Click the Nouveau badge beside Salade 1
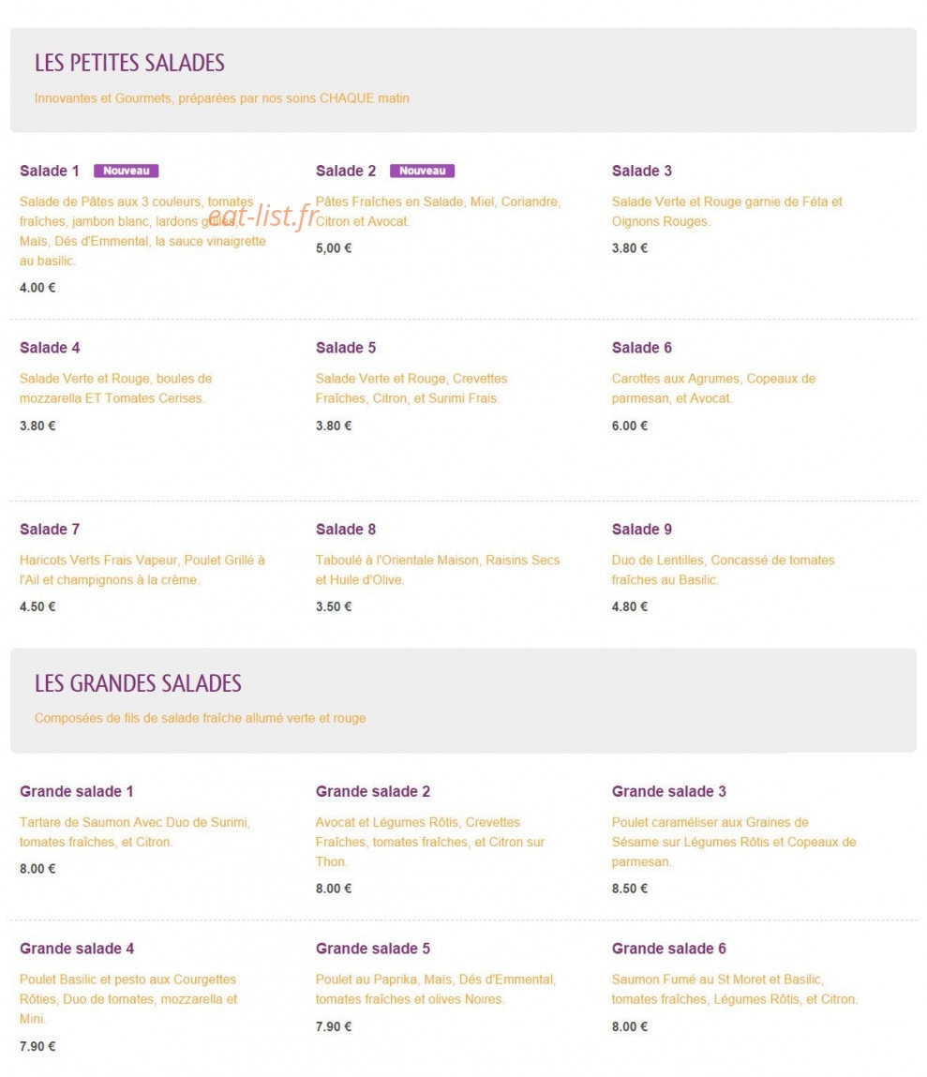This screenshot has width=927, height=1077. coord(127,171)
